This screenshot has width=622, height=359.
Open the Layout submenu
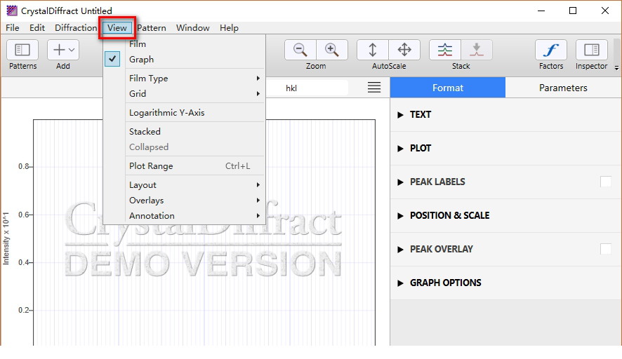[x=184, y=185]
